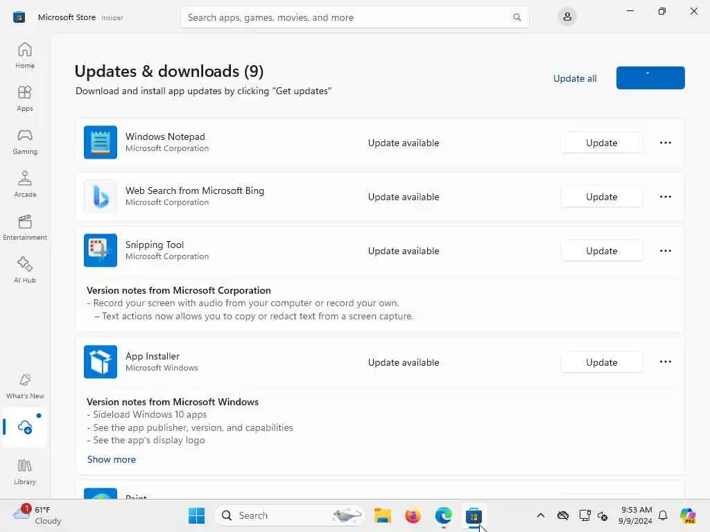This screenshot has width=710, height=532.
Task: Click Web Search from Microsoft Bing title
Action: pos(195,190)
